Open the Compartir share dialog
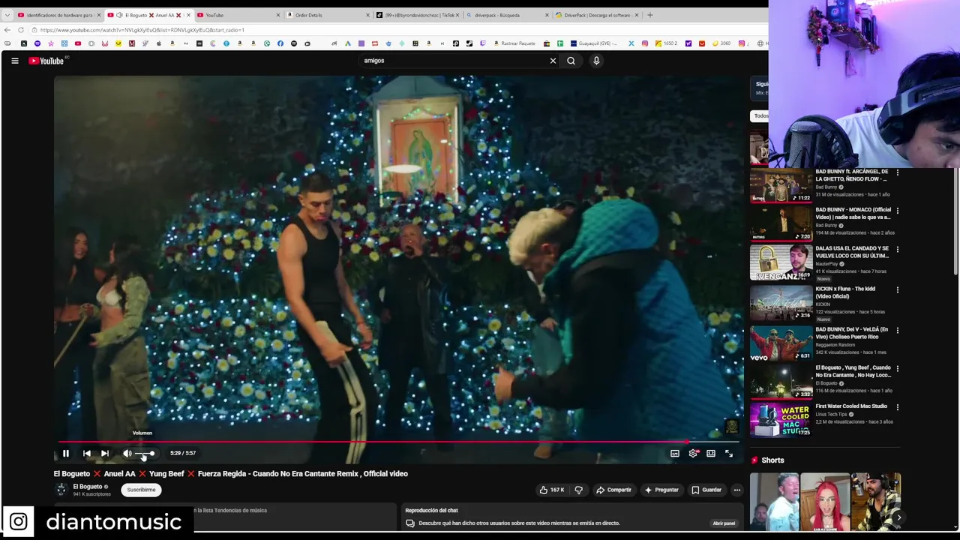 613,490
